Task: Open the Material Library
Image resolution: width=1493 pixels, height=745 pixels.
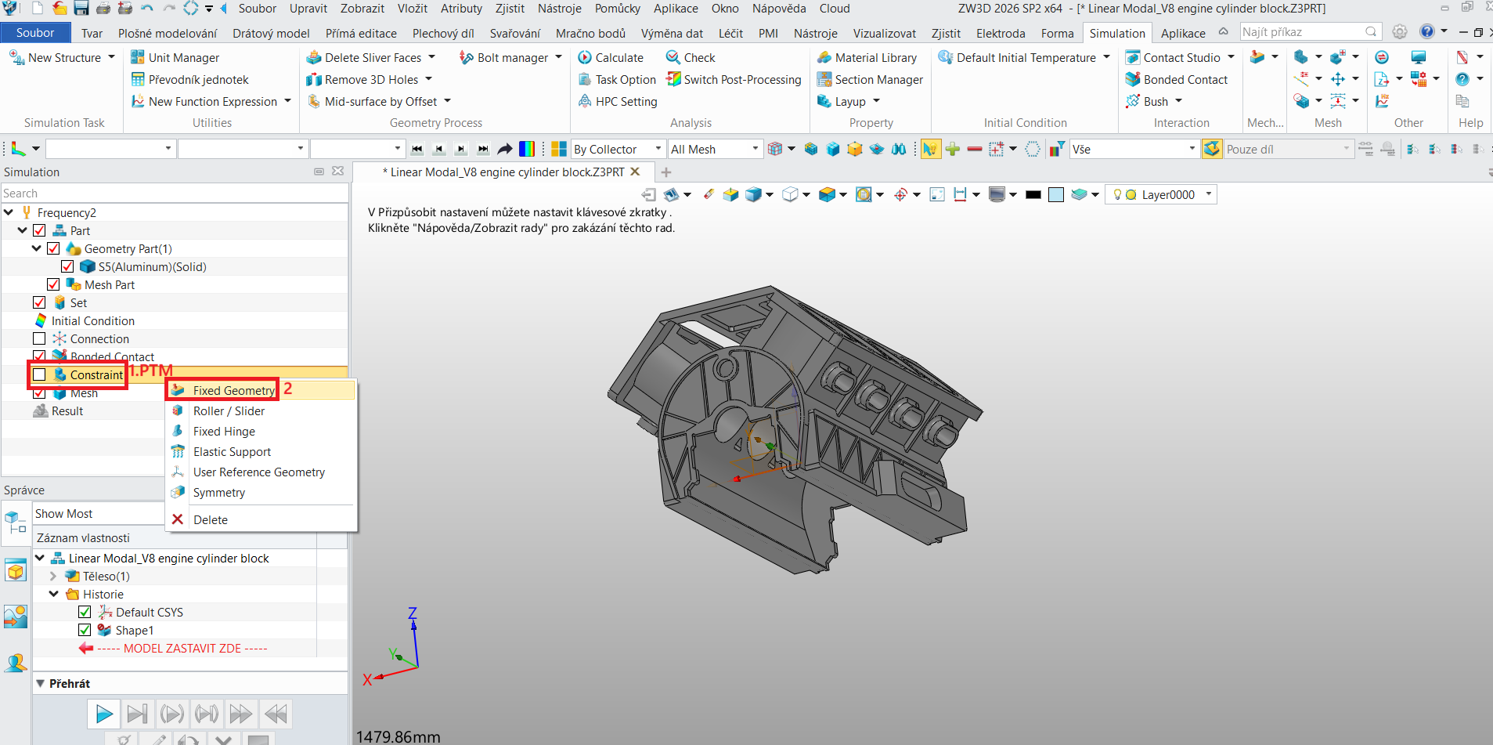Action: pos(866,57)
